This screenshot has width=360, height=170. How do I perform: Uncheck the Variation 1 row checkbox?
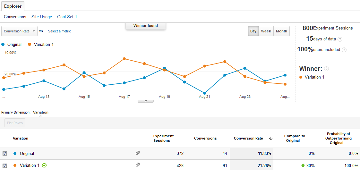coord(4,166)
